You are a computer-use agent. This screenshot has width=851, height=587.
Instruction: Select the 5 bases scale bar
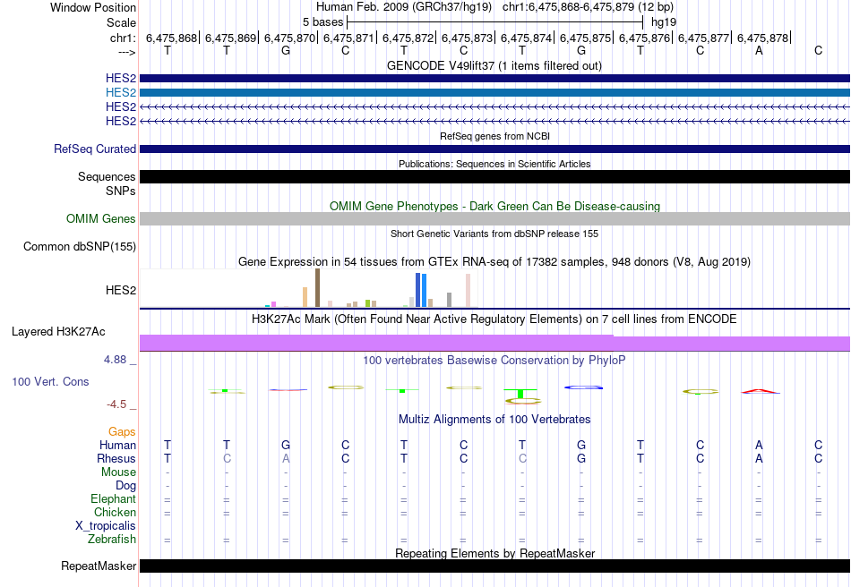pyautogui.click(x=495, y=22)
